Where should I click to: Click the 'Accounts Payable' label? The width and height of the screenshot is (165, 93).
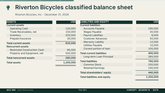94,29
